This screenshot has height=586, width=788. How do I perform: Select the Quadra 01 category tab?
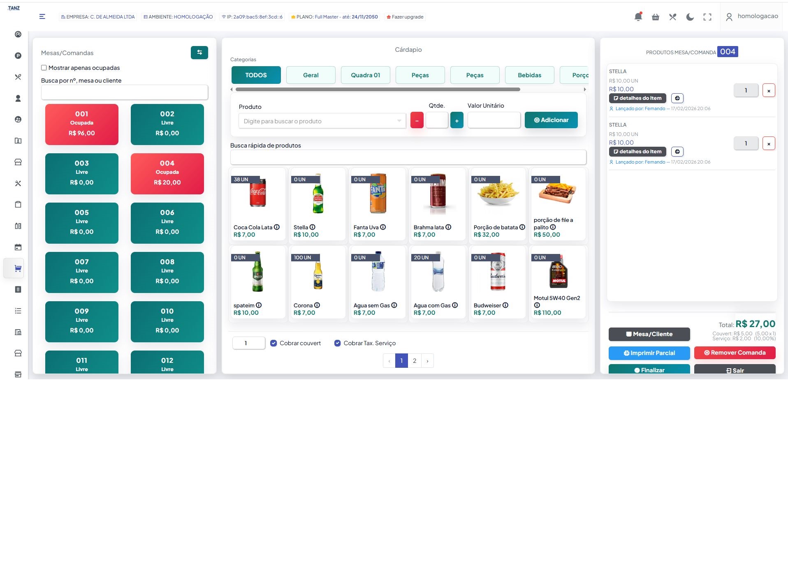(365, 75)
